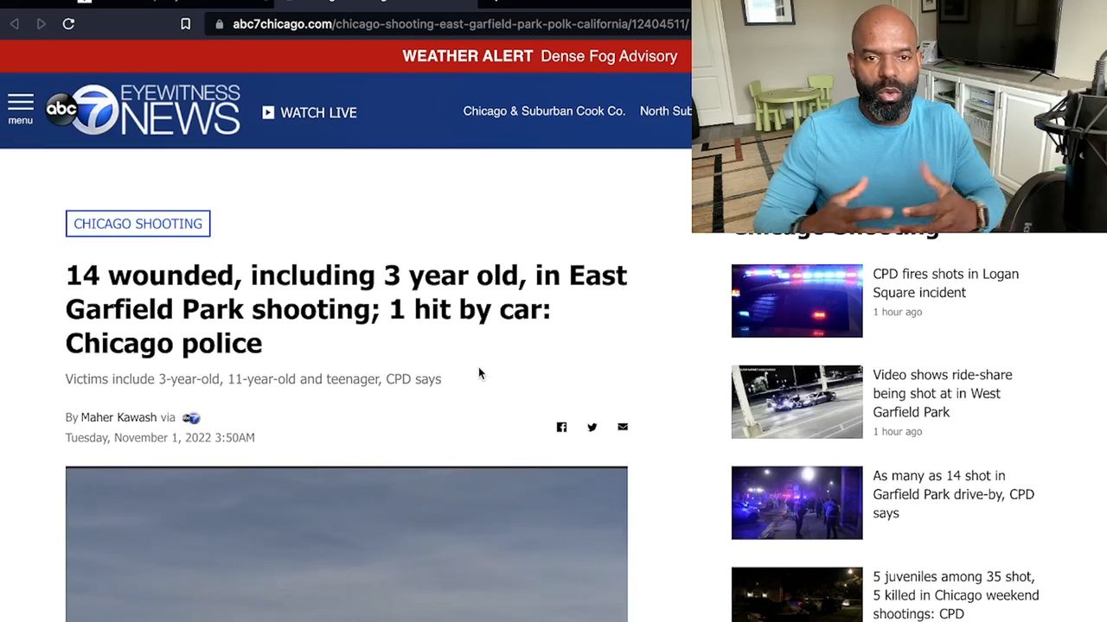Click the Watch Live button
Viewport: 1107px width, 622px height.
(x=310, y=112)
